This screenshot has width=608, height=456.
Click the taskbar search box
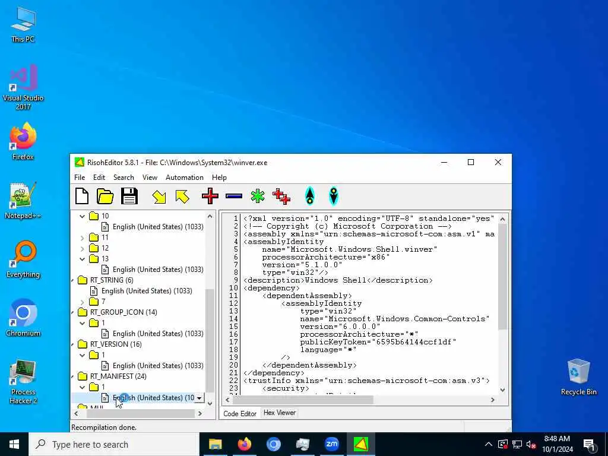[114, 444]
